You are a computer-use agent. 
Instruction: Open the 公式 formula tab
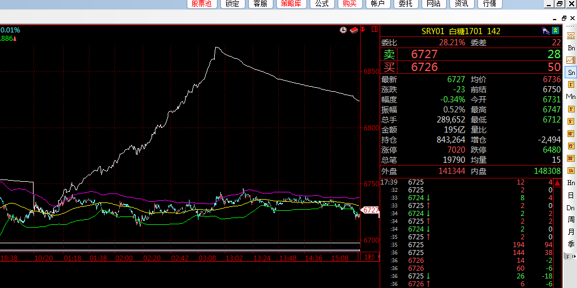pyautogui.click(x=322, y=4)
